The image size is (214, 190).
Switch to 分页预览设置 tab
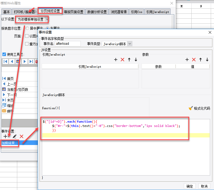click(50, 11)
